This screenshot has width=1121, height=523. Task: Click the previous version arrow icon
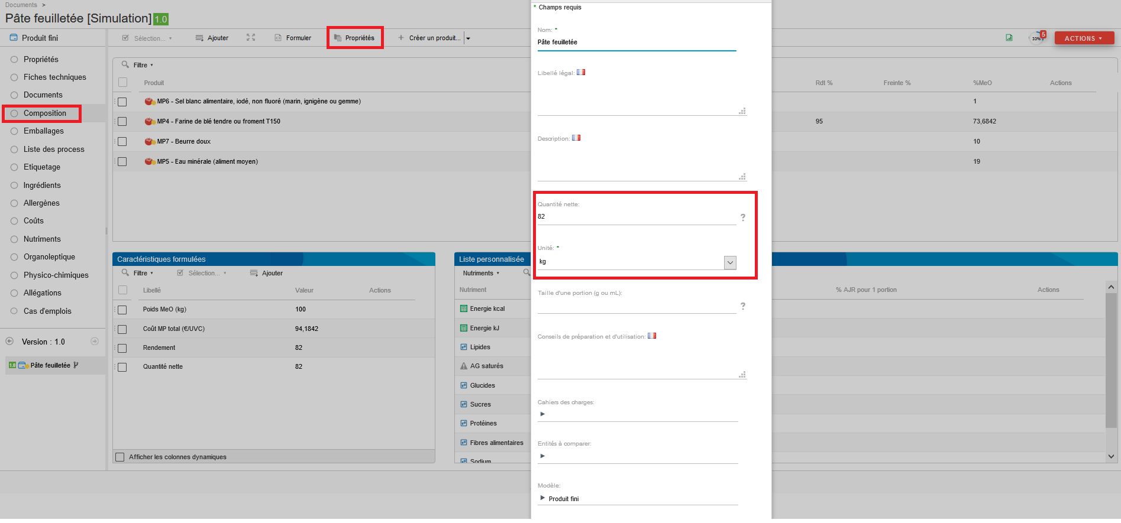click(9, 342)
